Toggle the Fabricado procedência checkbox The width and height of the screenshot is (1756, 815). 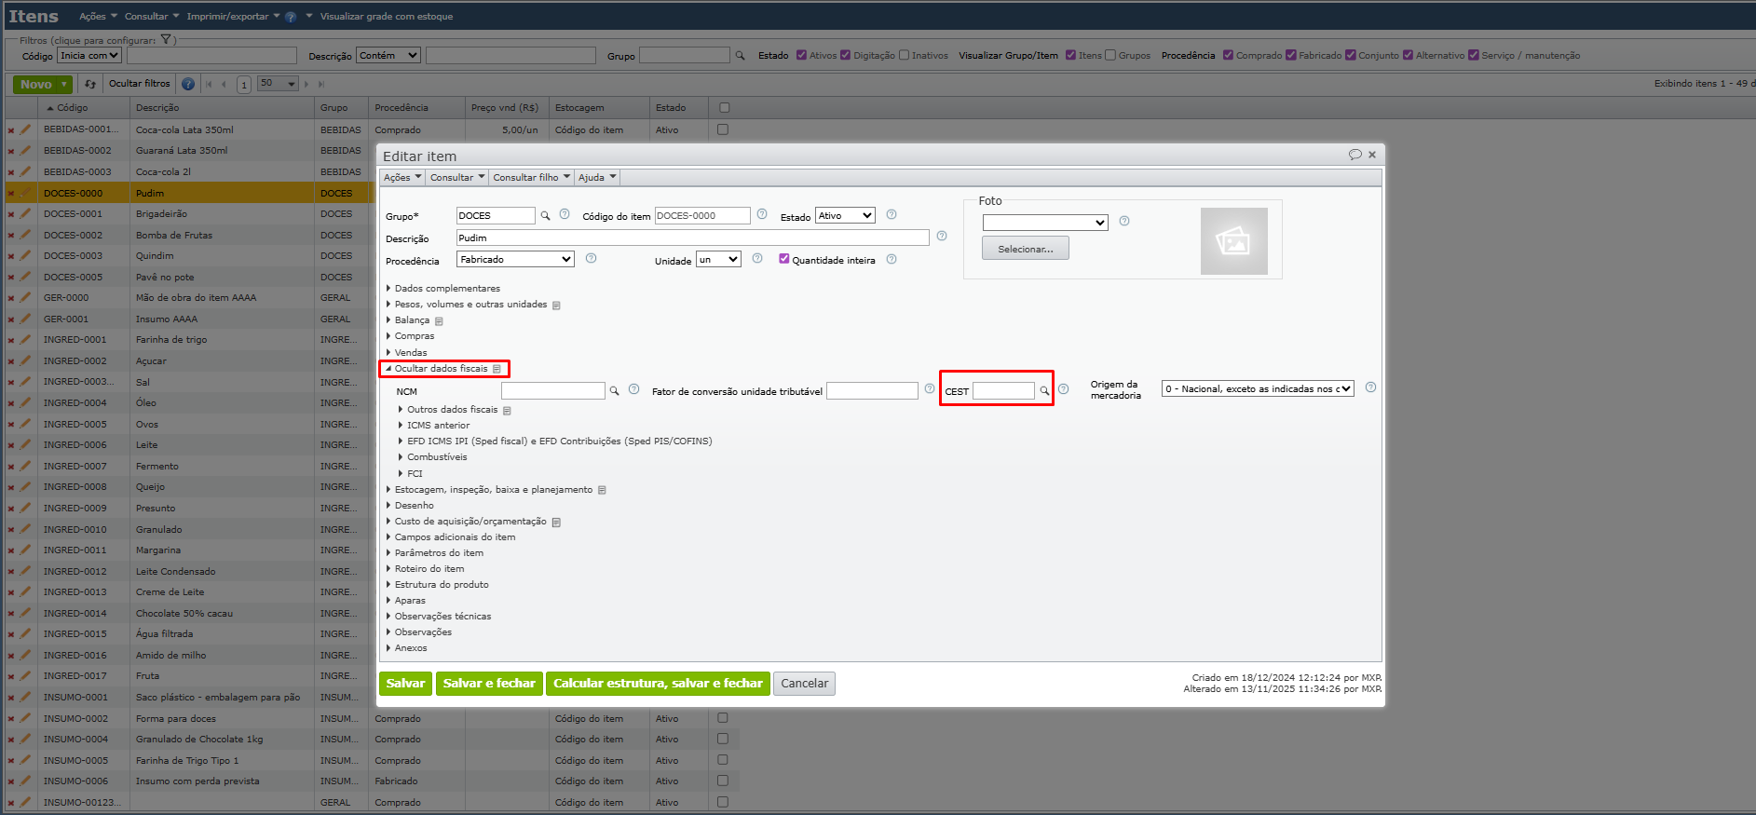pos(1291,55)
